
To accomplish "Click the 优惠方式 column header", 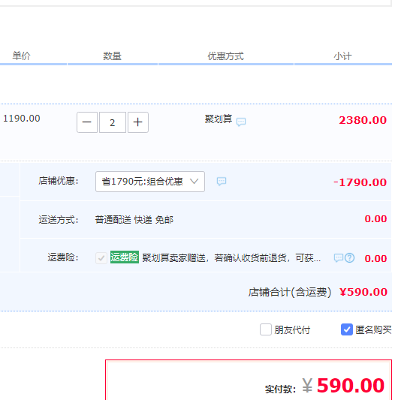I will click(x=225, y=56).
